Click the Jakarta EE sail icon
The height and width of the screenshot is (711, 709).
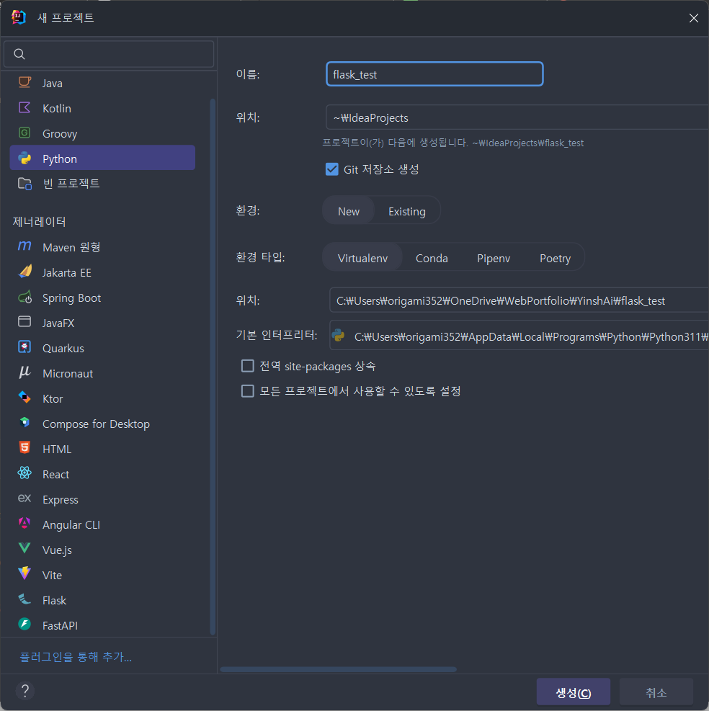coord(25,272)
